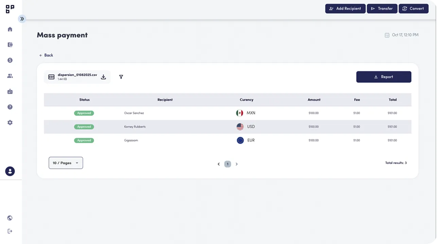Expand the sidebar with double chevron
The width and height of the screenshot is (437, 244).
22,19
